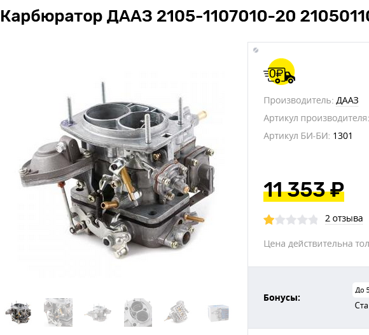Image resolution: width=369 pixels, height=335 pixels.
Task: Select the fourth top-view barrels thumbnail
Action: tap(138, 312)
